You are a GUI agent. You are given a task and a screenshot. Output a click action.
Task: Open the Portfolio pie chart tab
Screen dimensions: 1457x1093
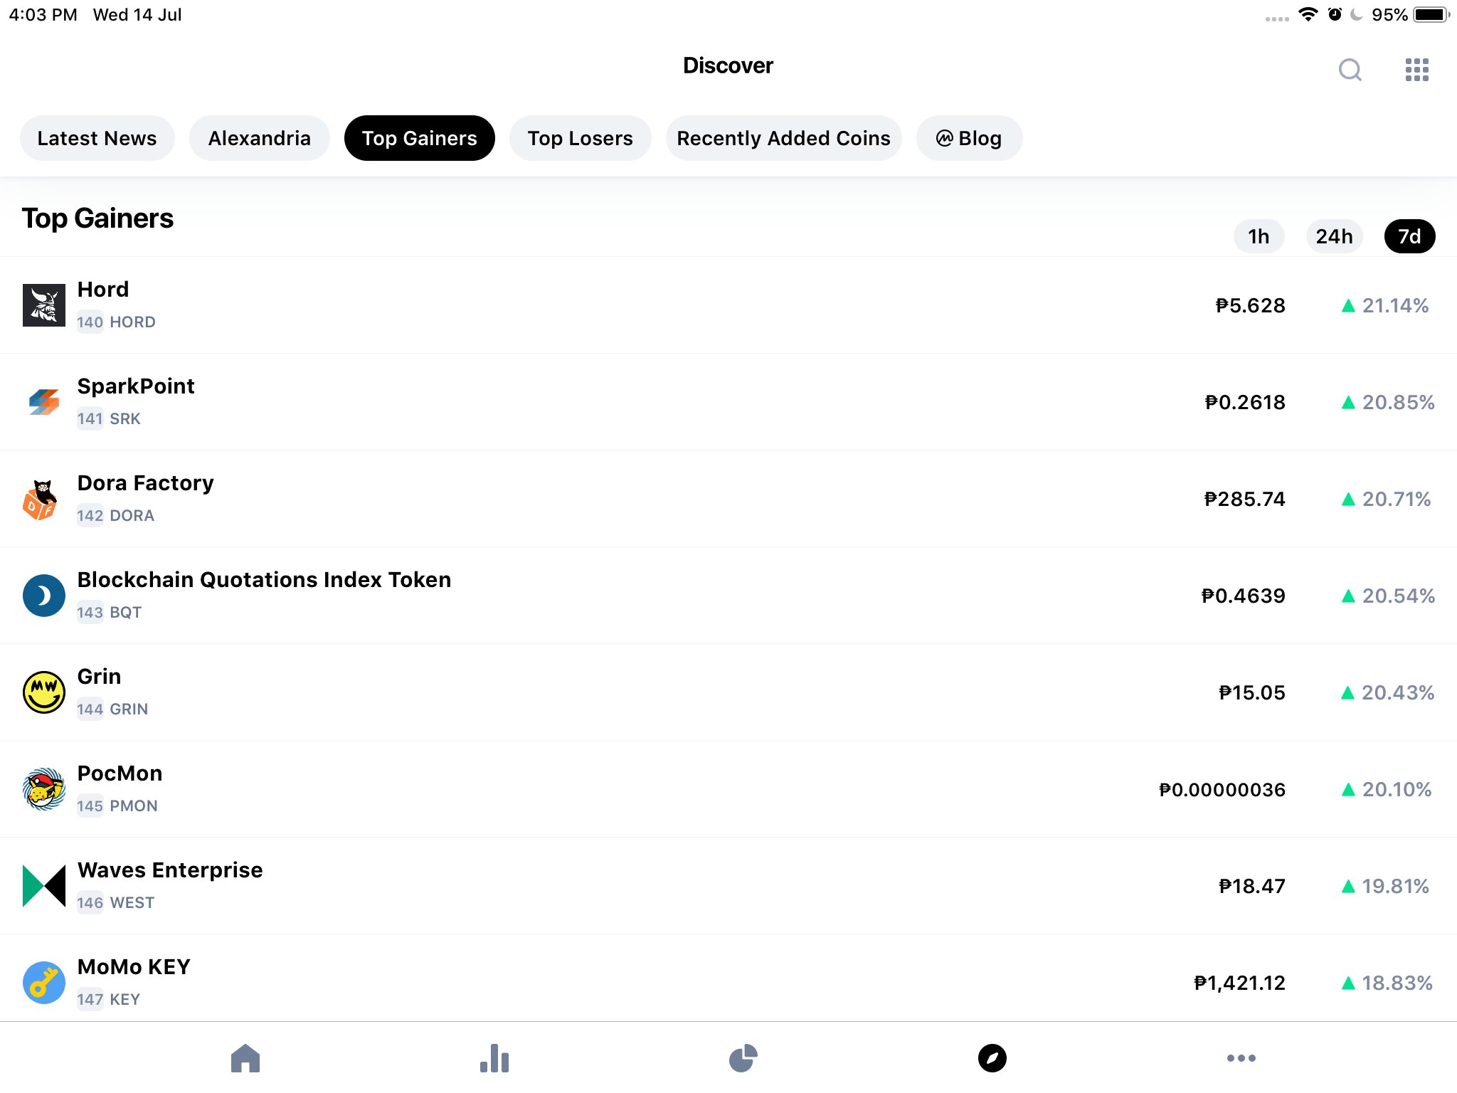click(743, 1057)
